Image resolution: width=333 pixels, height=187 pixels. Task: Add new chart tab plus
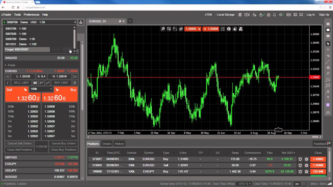[x=130, y=21]
